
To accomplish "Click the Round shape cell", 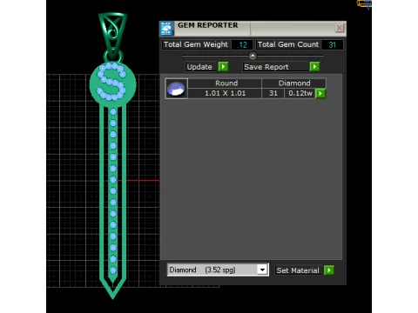I will (x=225, y=83).
